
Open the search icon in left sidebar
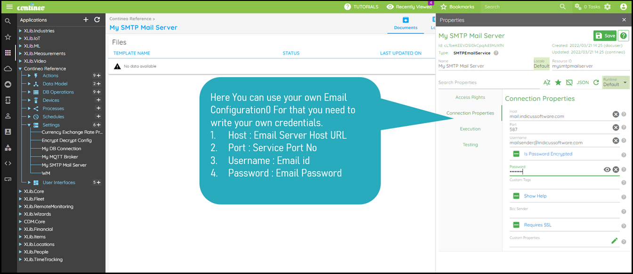pos(8,21)
